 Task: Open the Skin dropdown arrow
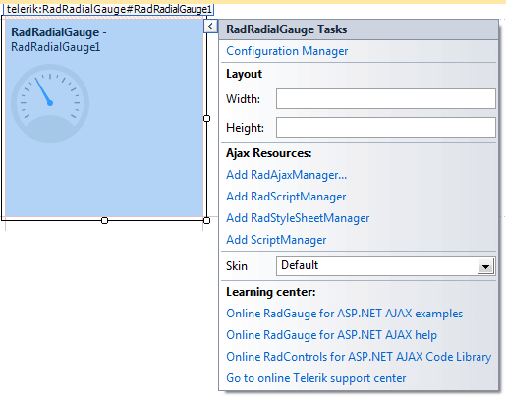[x=485, y=266]
